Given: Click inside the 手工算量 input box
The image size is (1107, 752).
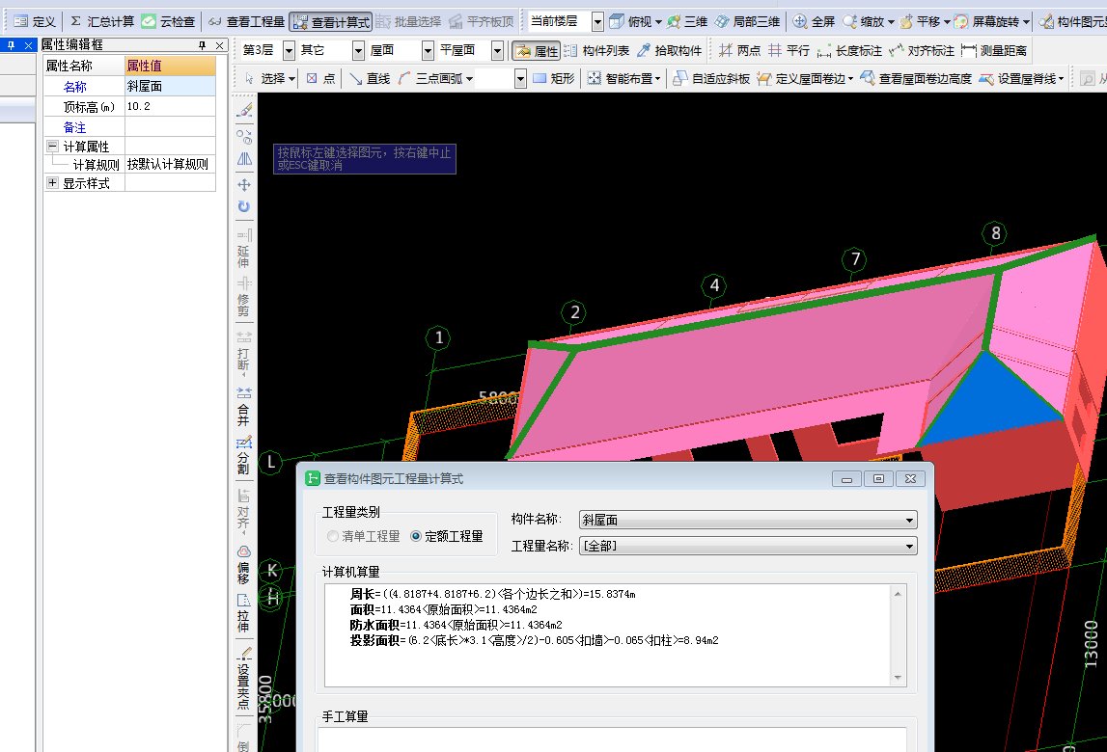Looking at the screenshot, I should click(618, 742).
